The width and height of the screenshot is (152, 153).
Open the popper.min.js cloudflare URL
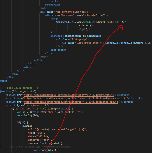click(75, 98)
